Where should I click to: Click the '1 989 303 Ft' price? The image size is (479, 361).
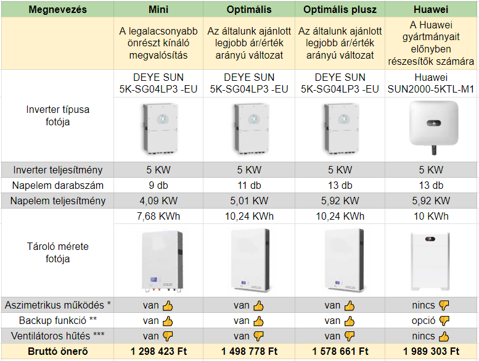[431, 351]
